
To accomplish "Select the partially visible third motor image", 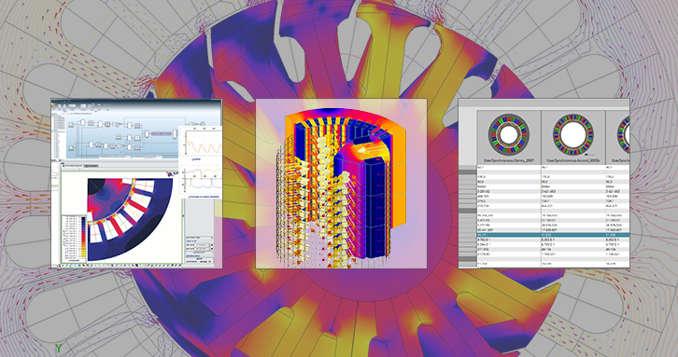I will [623, 134].
